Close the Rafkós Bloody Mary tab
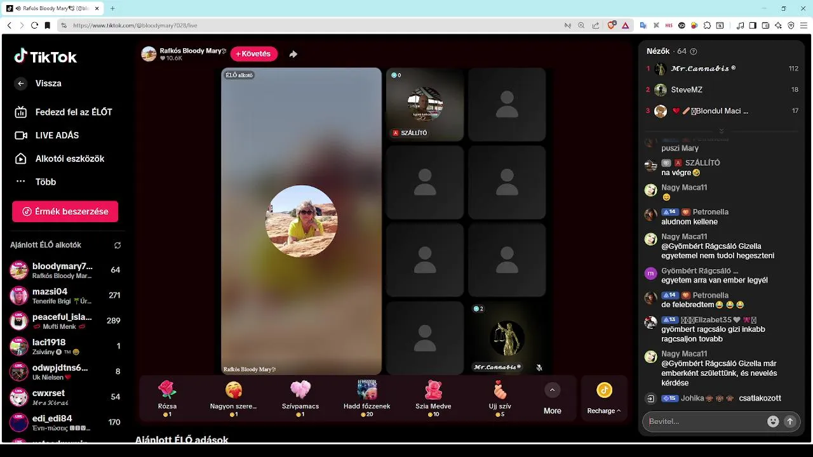Image resolution: width=813 pixels, height=457 pixels. pos(96,8)
